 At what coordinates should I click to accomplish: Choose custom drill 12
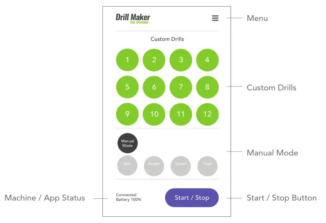[207, 114]
